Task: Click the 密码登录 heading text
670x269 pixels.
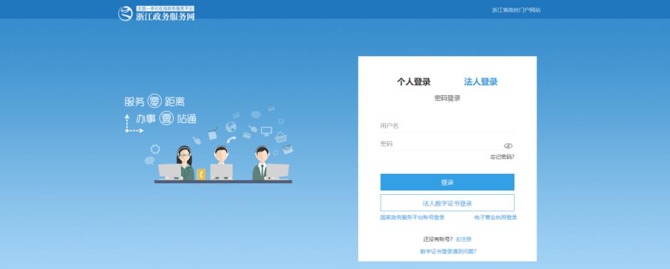Action: coord(447,98)
